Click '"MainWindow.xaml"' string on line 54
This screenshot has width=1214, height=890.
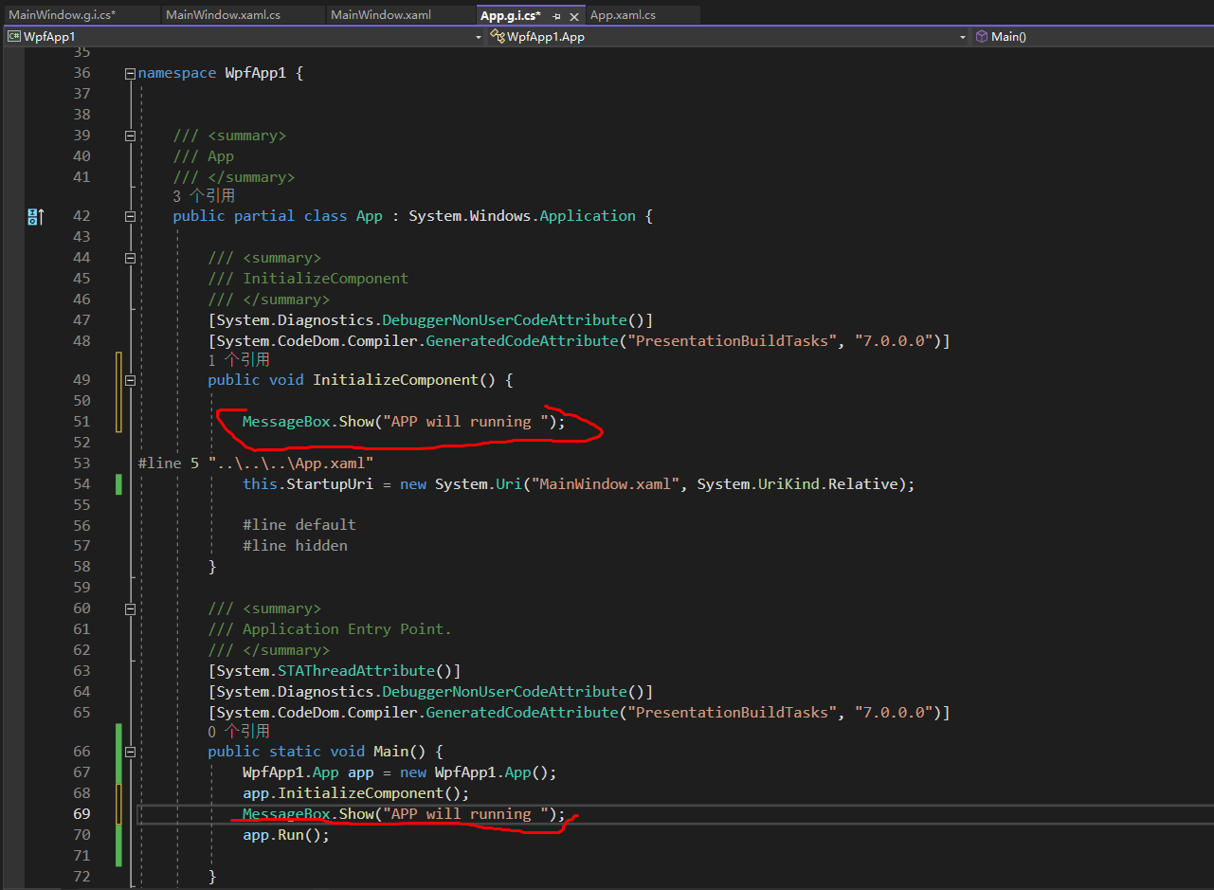(x=607, y=484)
